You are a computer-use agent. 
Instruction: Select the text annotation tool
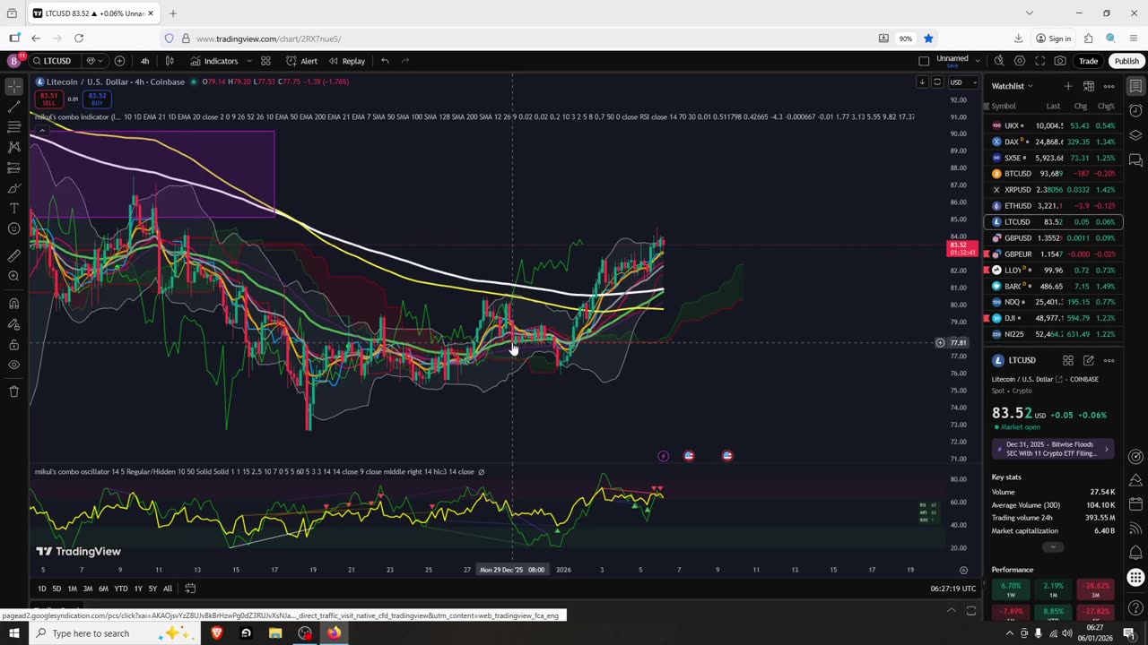(13, 209)
